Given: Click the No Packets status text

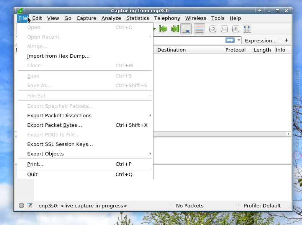Looking at the screenshot, I should [190, 206].
